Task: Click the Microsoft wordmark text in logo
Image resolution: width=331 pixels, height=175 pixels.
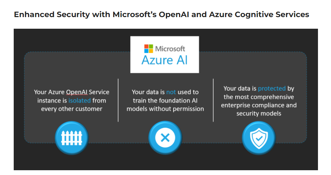Action: coord(170,49)
